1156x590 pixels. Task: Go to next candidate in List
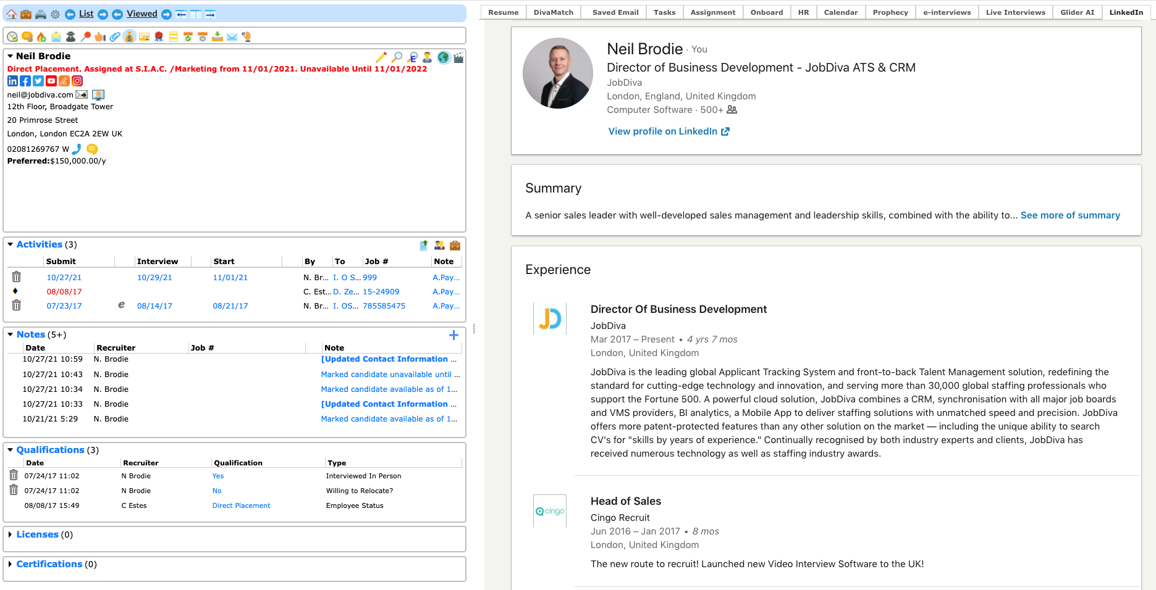point(103,14)
